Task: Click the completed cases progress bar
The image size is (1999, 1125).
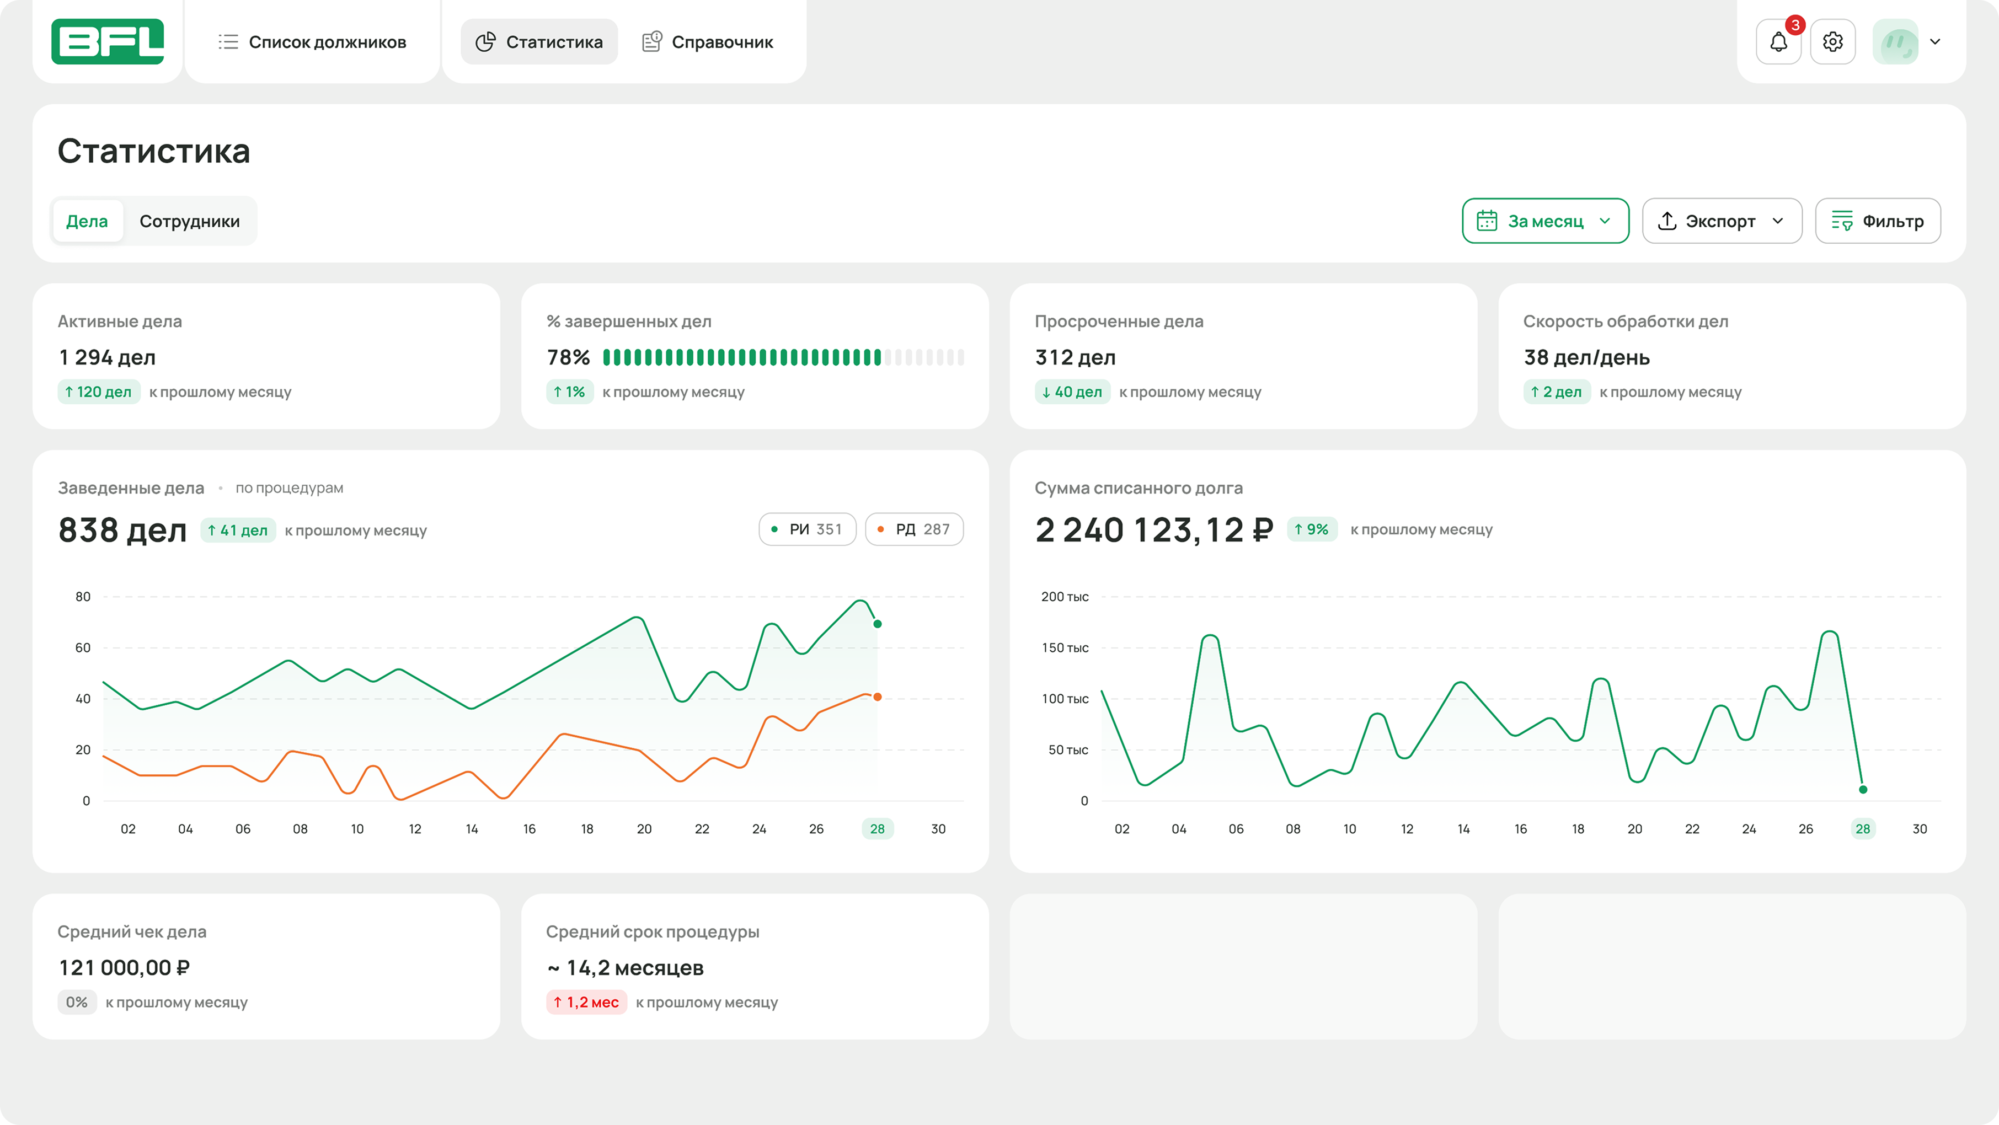Action: pos(783,357)
